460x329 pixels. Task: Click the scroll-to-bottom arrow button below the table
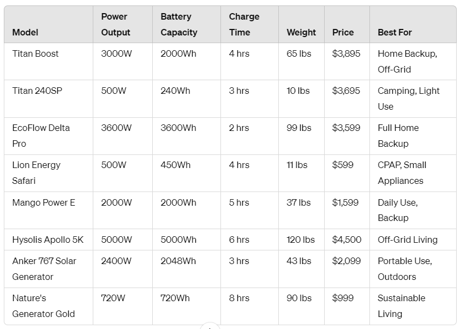tap(210, 326)
